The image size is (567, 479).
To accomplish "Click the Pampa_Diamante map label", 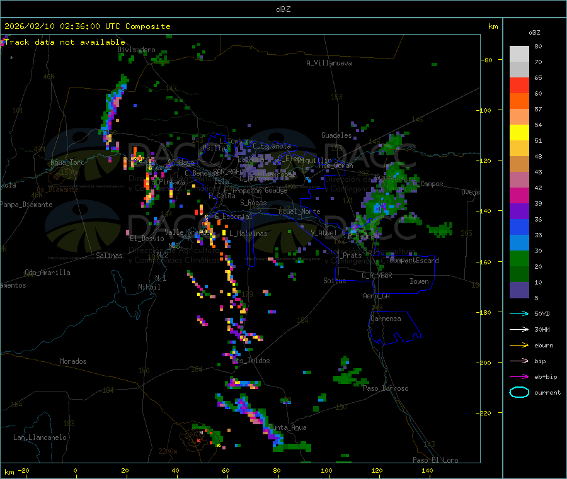I will point(26,205).
